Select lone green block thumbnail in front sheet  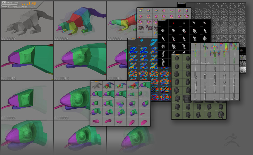point(144,94)
